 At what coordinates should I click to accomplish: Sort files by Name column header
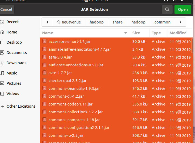click(x=85, y=33)
